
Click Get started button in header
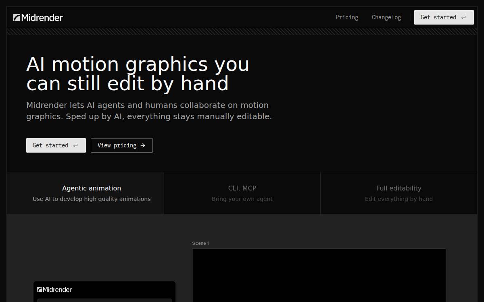pyautogui.click(x=444, y=17)
